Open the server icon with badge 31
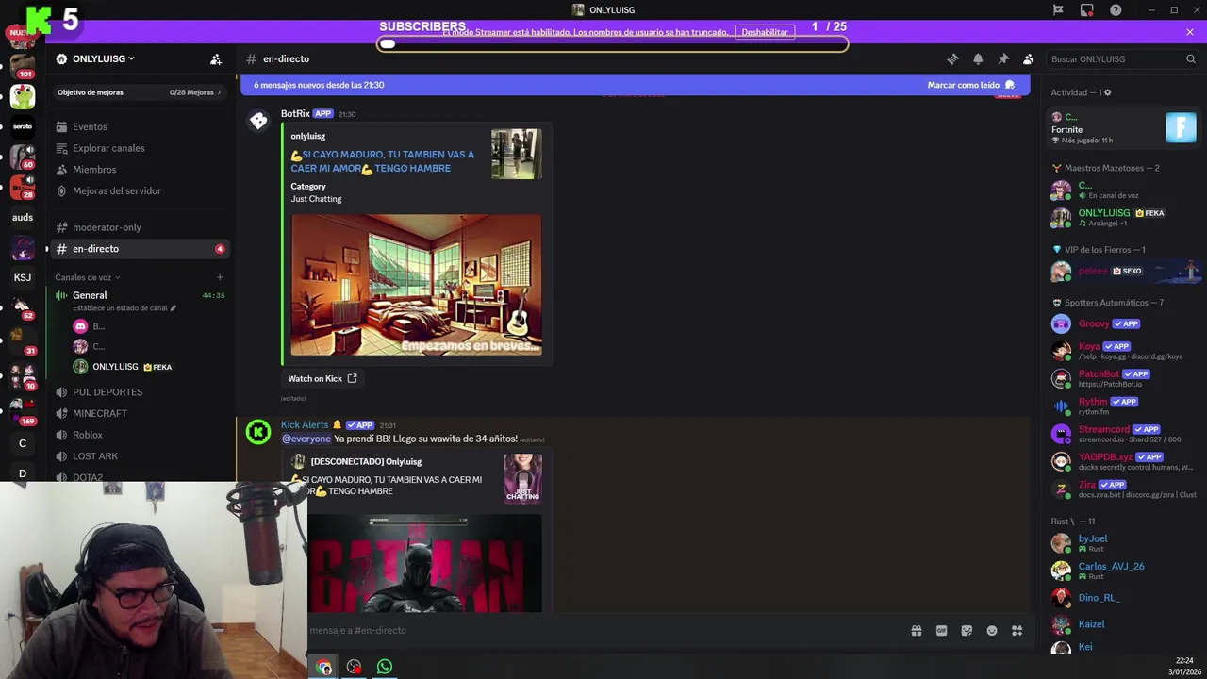The width and height of the screenshot is (1207, 679). [23, 339]
